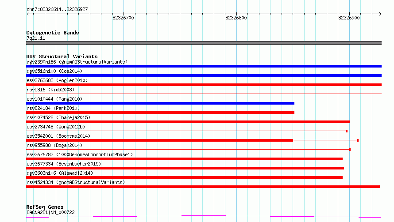The width and height of the screenshot is (394, 222).
Task: Click the red end marker of esv2734748
Action: pos(347,131)
